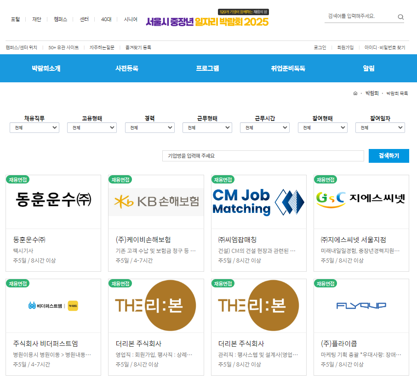
Task: Open the 사전등록 menu
Action: tap(126, 69)
